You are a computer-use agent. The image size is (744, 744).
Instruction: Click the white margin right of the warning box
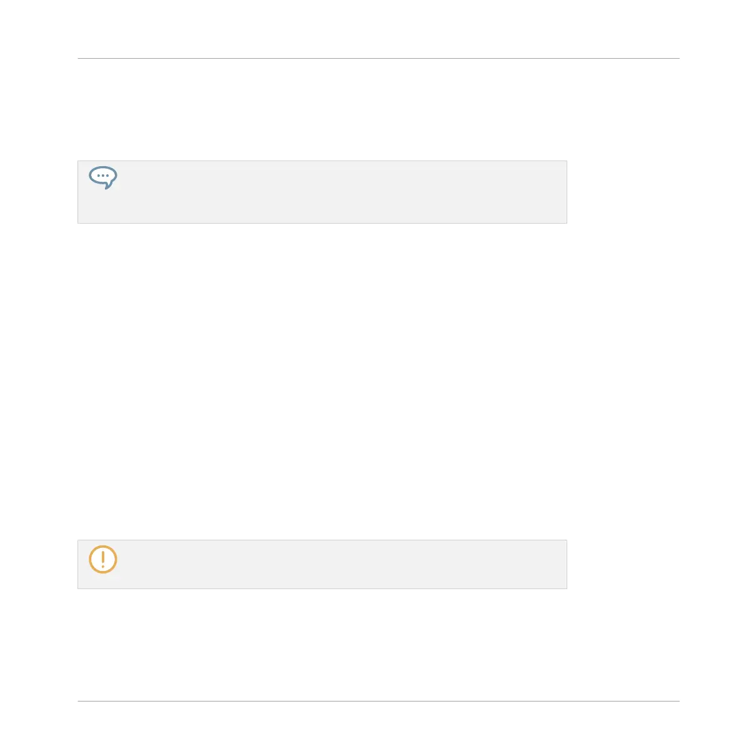click(623, 564)
